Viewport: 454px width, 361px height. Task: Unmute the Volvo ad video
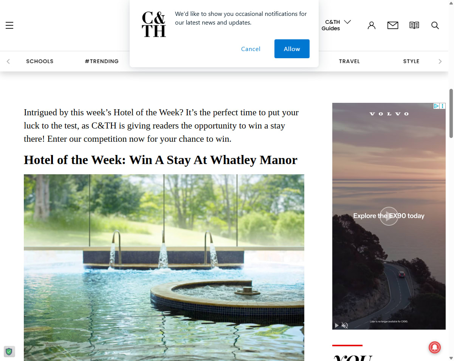point(345,325)
